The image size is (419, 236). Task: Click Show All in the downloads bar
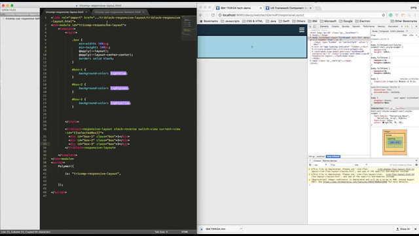point(403,229)
